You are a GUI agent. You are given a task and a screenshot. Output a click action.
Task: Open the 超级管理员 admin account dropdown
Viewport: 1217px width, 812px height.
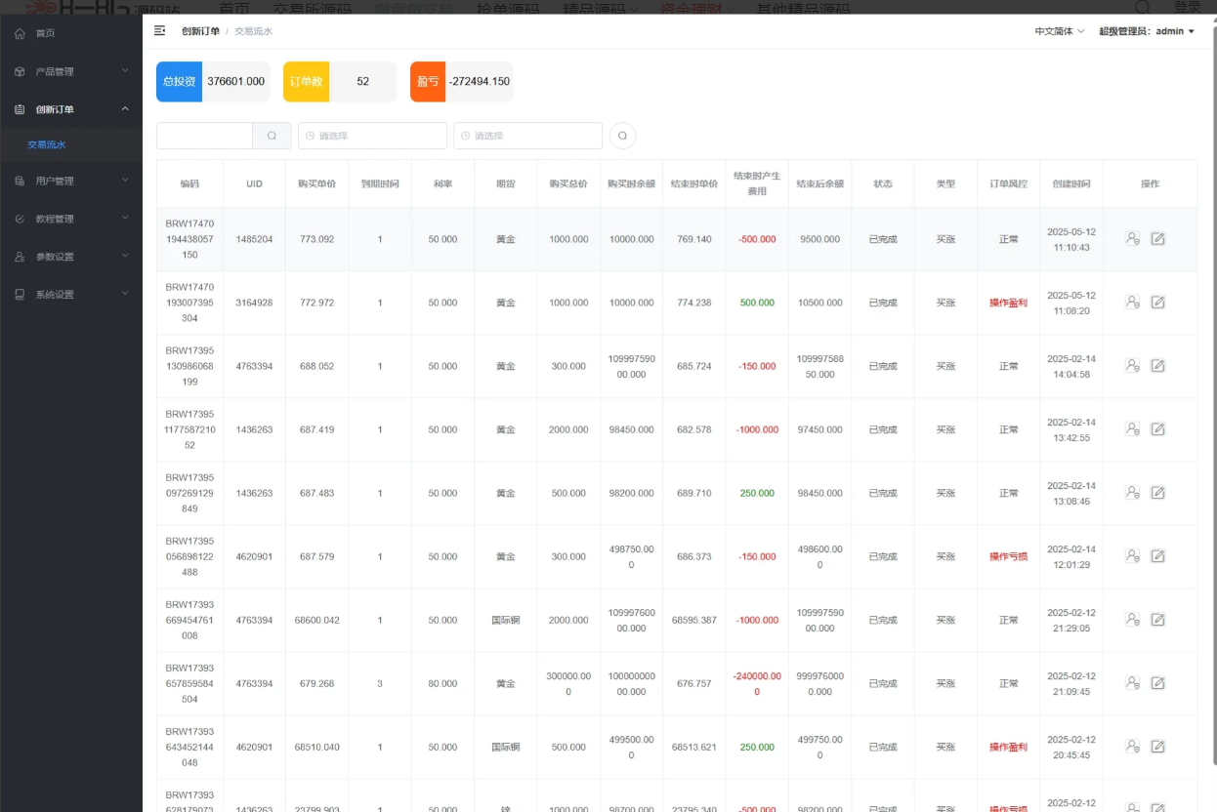[x=1146, y=31]
